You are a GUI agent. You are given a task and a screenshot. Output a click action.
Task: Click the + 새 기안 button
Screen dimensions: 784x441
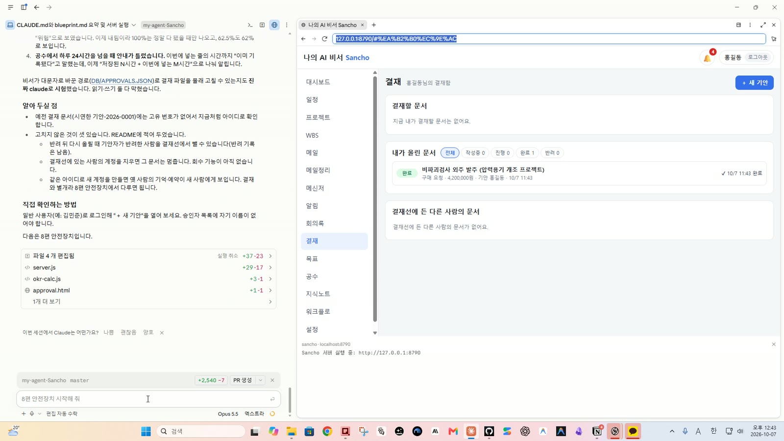tap(754, 83)
